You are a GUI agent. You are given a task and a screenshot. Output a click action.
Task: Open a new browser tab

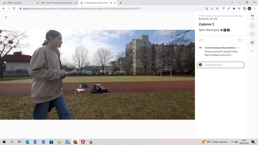121,3
